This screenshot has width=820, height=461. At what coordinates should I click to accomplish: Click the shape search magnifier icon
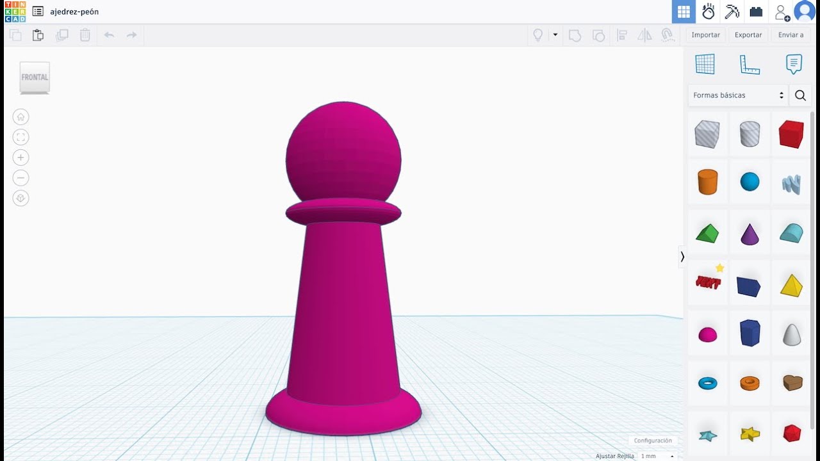pos(800,95)
